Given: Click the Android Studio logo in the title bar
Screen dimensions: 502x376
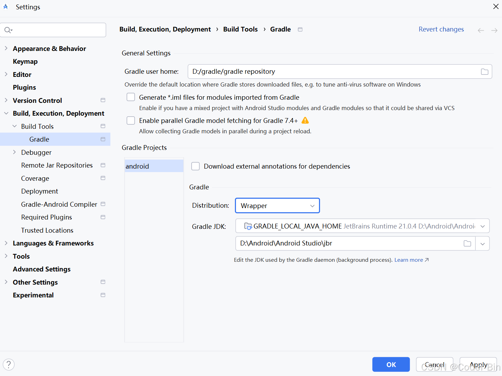Looking at the screenshot, I should [5, 7].
